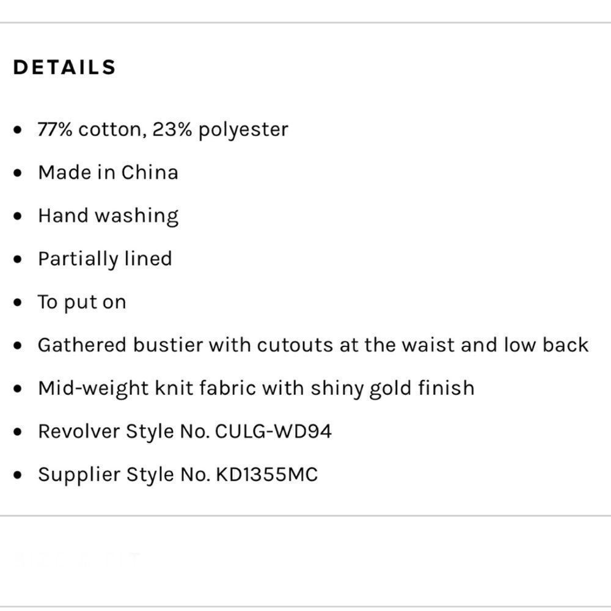Screen dimensions: 611x611
Task: Click the bullet beside "To put on"
Action: pos(20,302)
